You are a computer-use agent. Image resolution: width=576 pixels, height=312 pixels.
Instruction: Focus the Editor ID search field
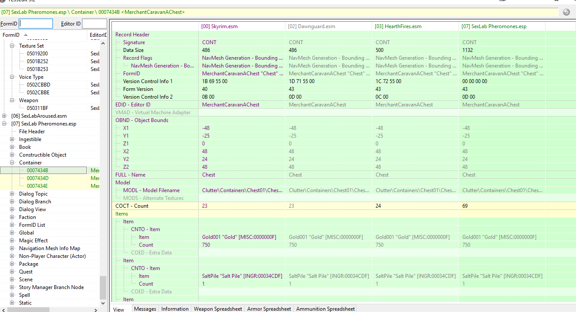tap(94, 24)
